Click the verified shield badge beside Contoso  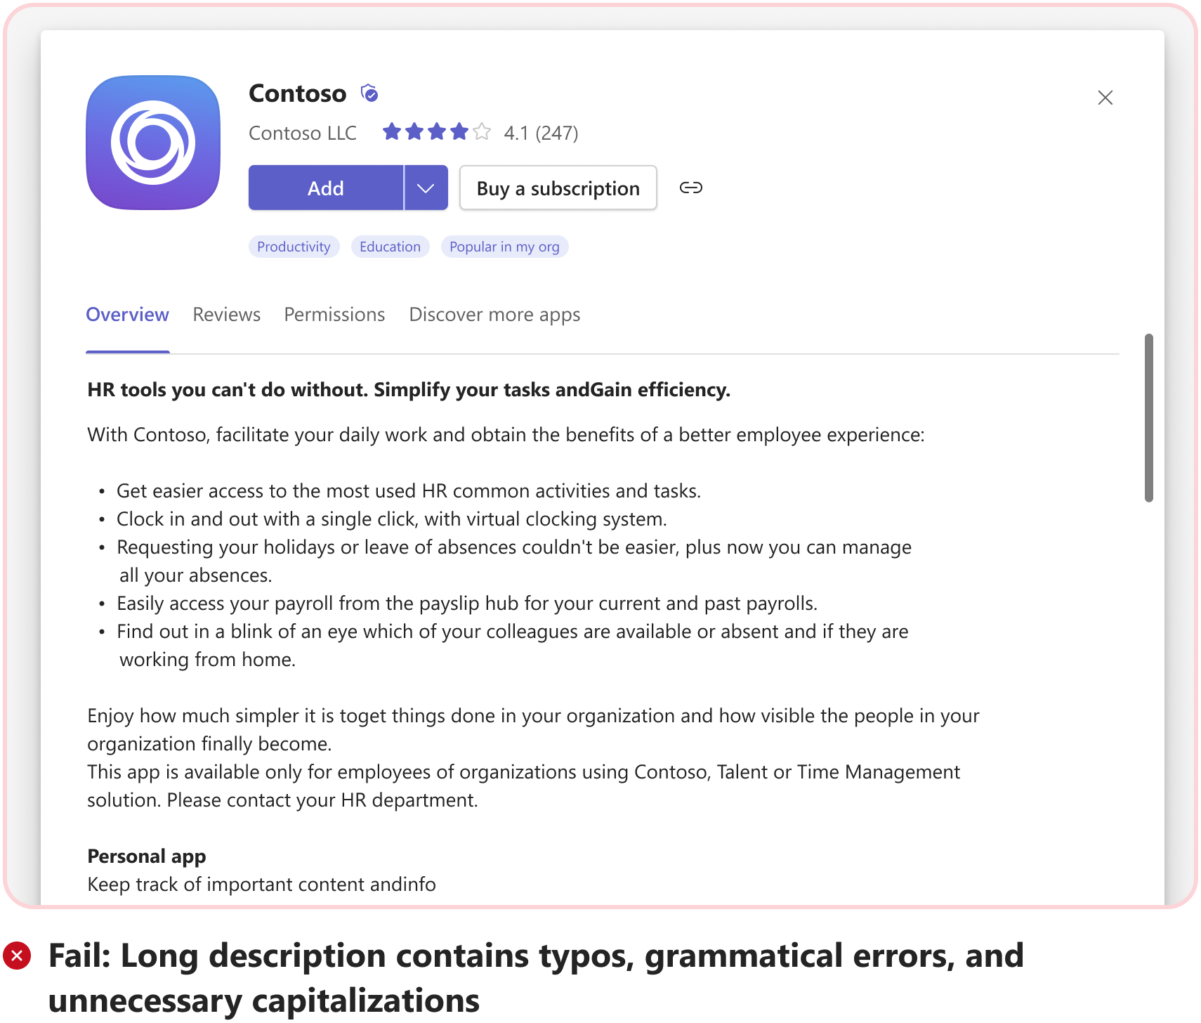(x=369, y=93)
